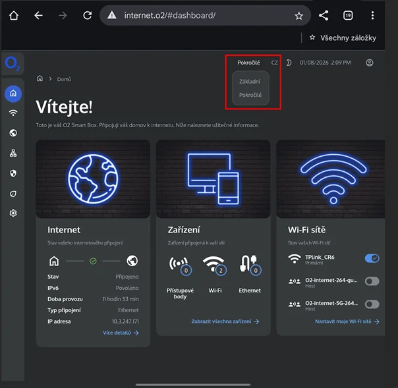
Task: Open the Pokročilé mode dropdown
Action: [x=248, y=63]
